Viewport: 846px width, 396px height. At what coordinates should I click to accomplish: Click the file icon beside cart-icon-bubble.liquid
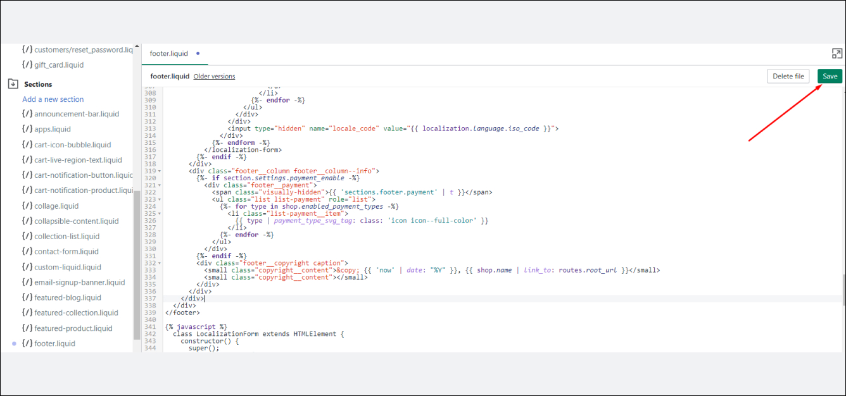point(27,144)
